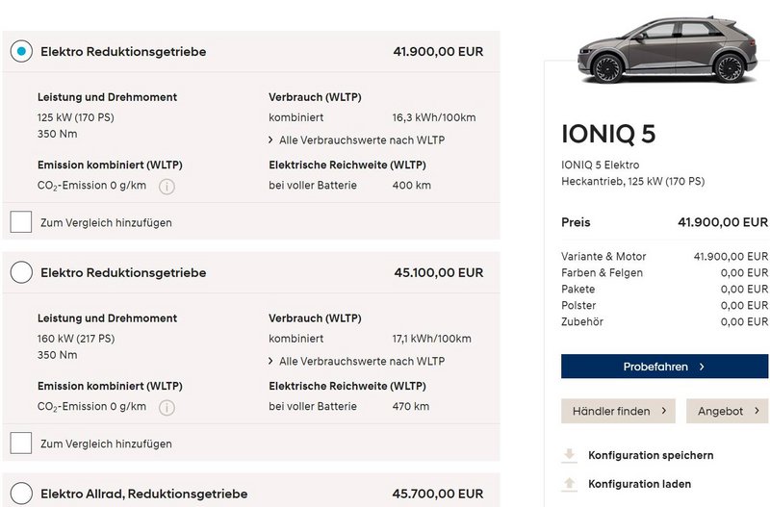Select the 160 kW Elektro Reduktionsgetriebe option
This screenshot has width=770, height=507.
tap(21, 273)
